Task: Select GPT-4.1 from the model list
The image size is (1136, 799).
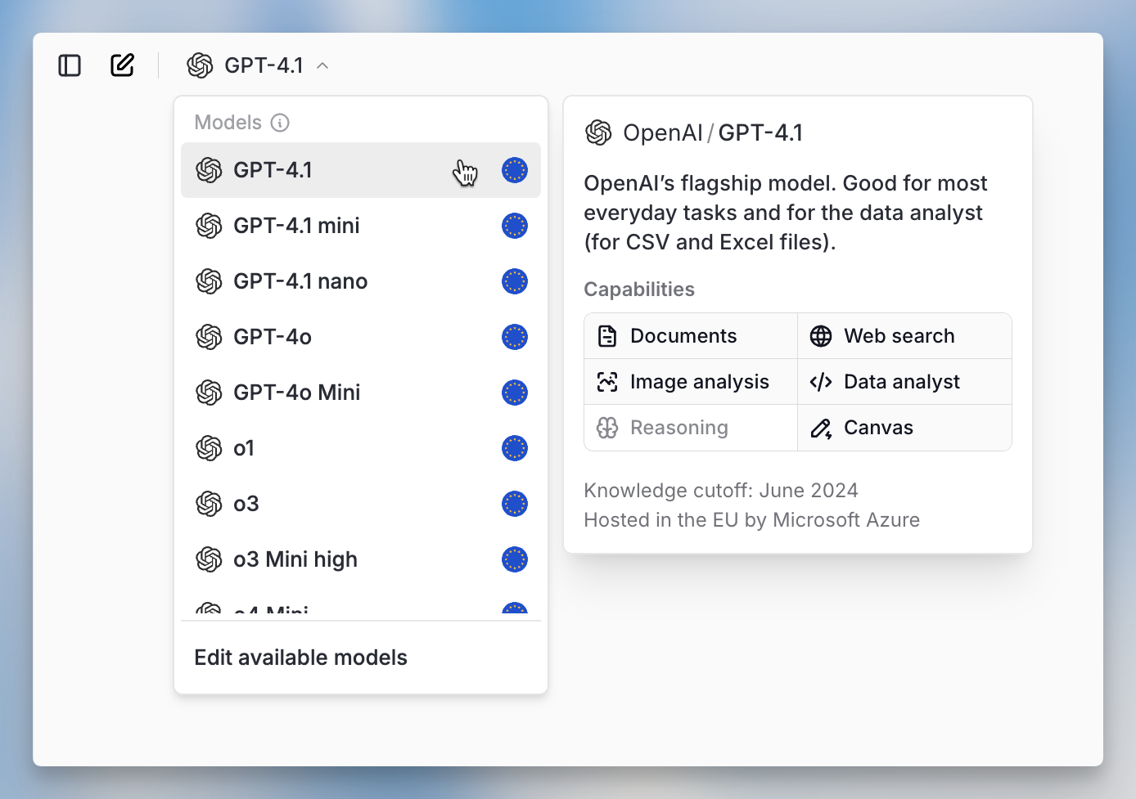Action: [x=361, y=170]
